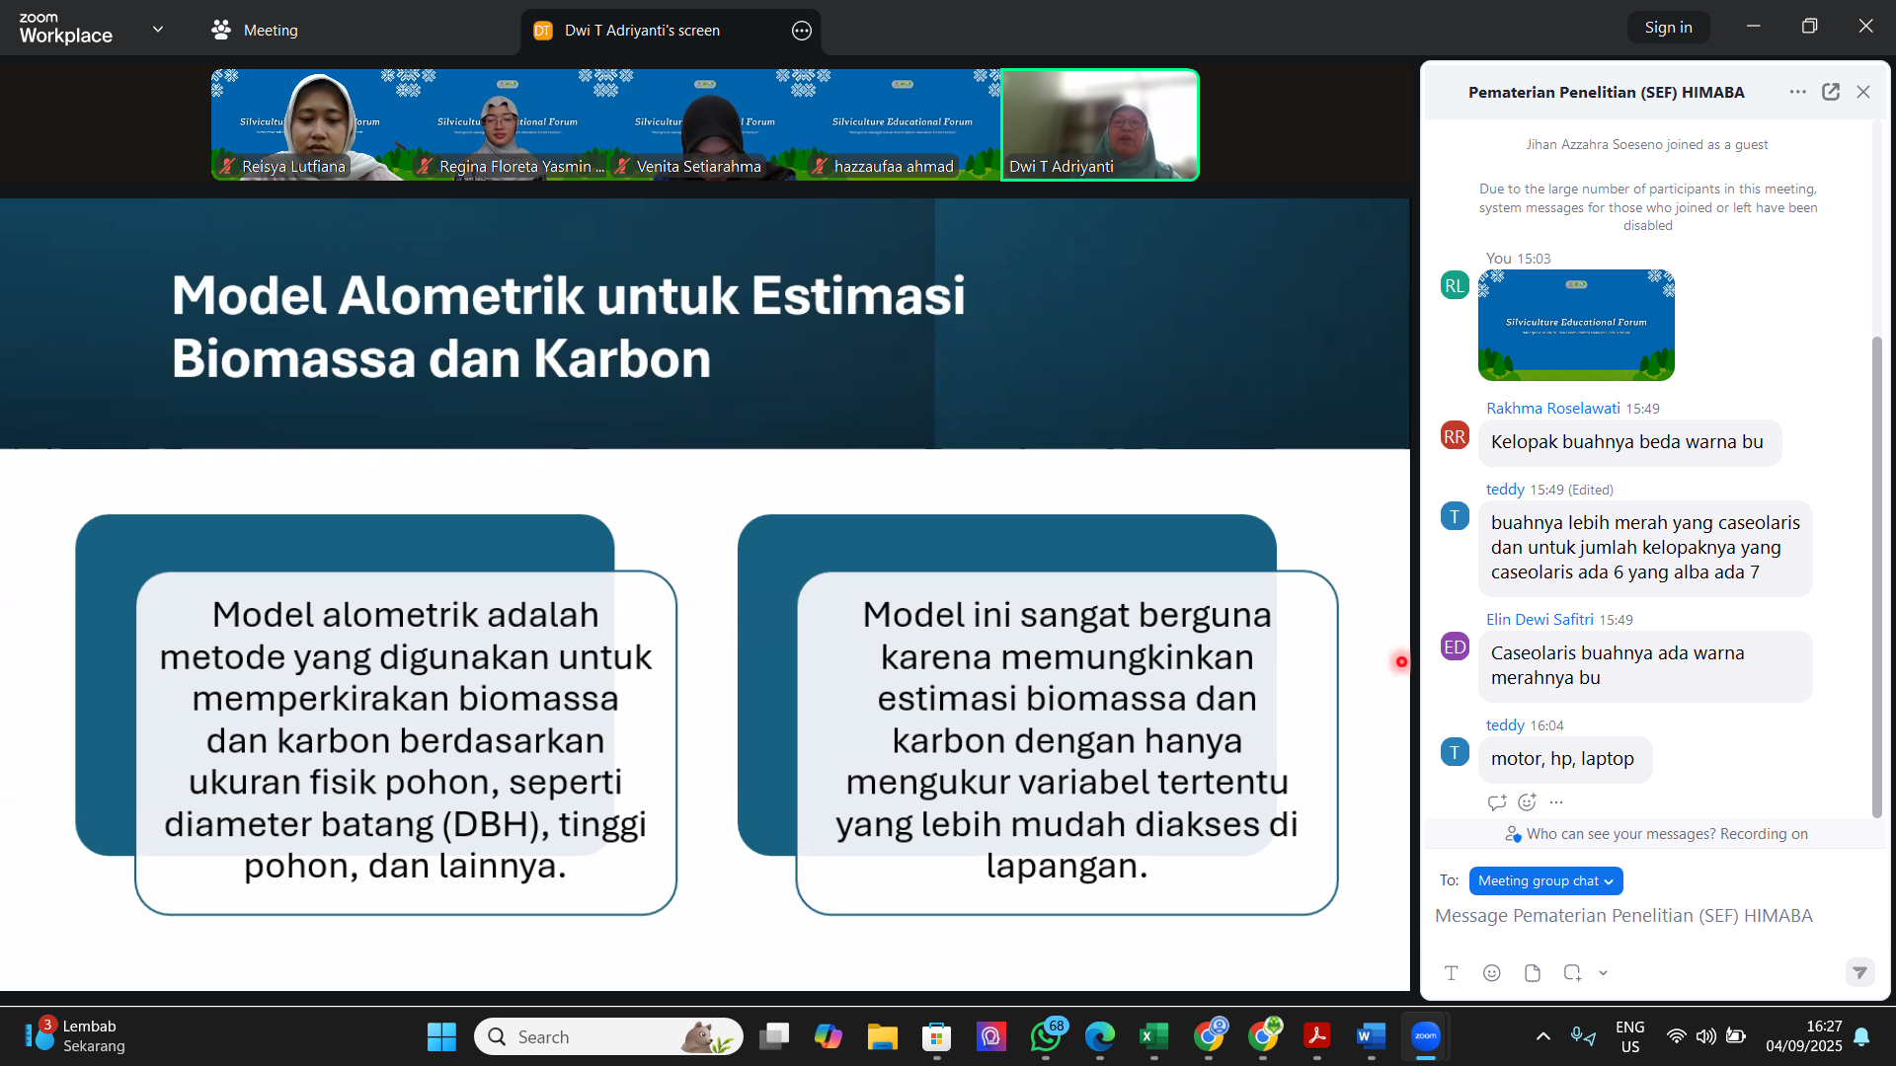Click 'Who can see your messages?' link
1896x1066 pixels.
click(1619, 834)
